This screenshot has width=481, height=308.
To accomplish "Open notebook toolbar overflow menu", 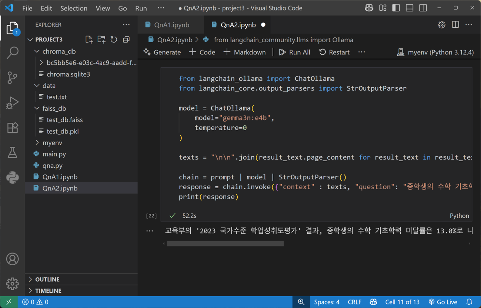I will [362, 52].
